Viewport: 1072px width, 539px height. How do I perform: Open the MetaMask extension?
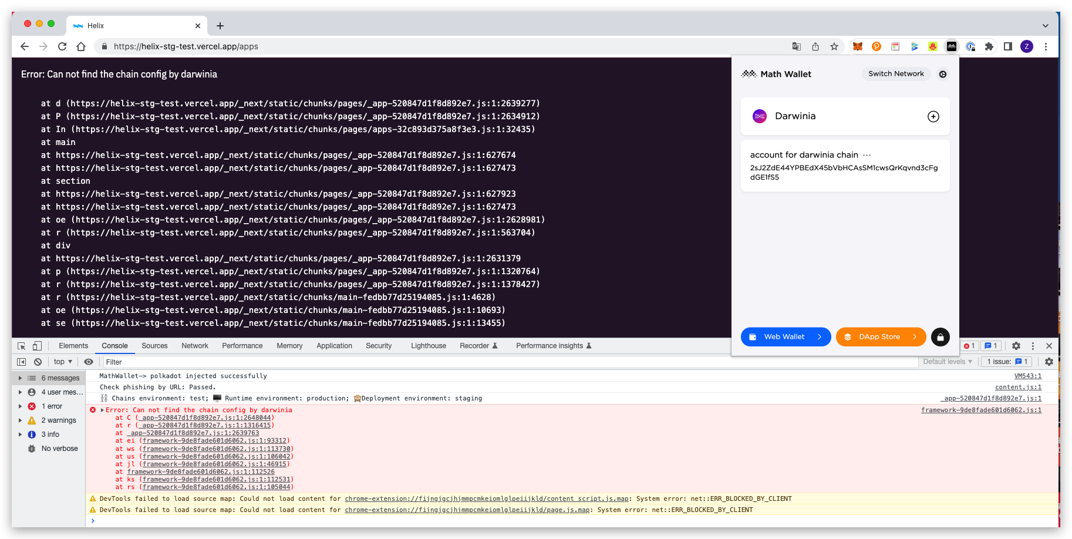coord(857,46)
